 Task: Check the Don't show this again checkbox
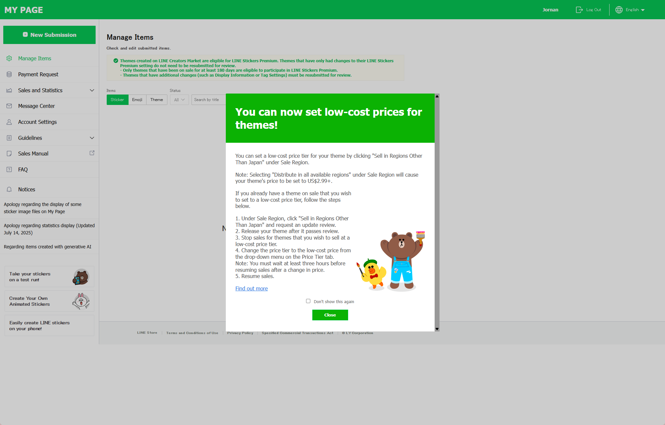pos(308,301)
